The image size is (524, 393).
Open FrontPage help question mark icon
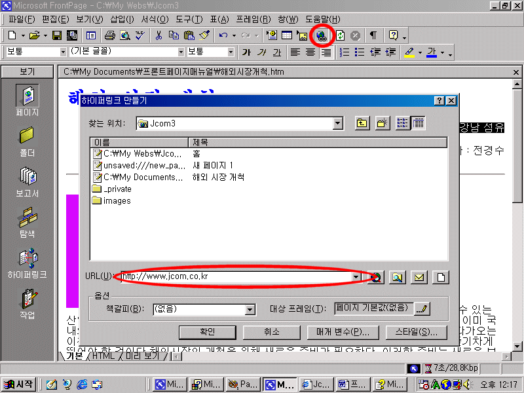click(x=394, y=35)
